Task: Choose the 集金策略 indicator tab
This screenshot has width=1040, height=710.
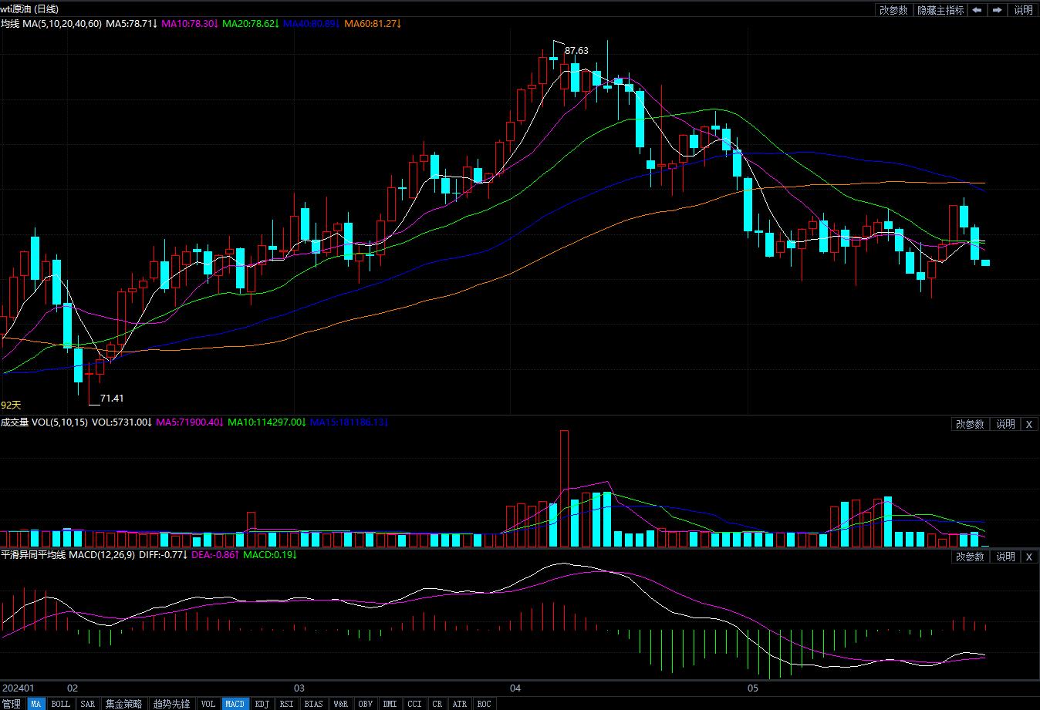Action: click(x=123, y=704)
